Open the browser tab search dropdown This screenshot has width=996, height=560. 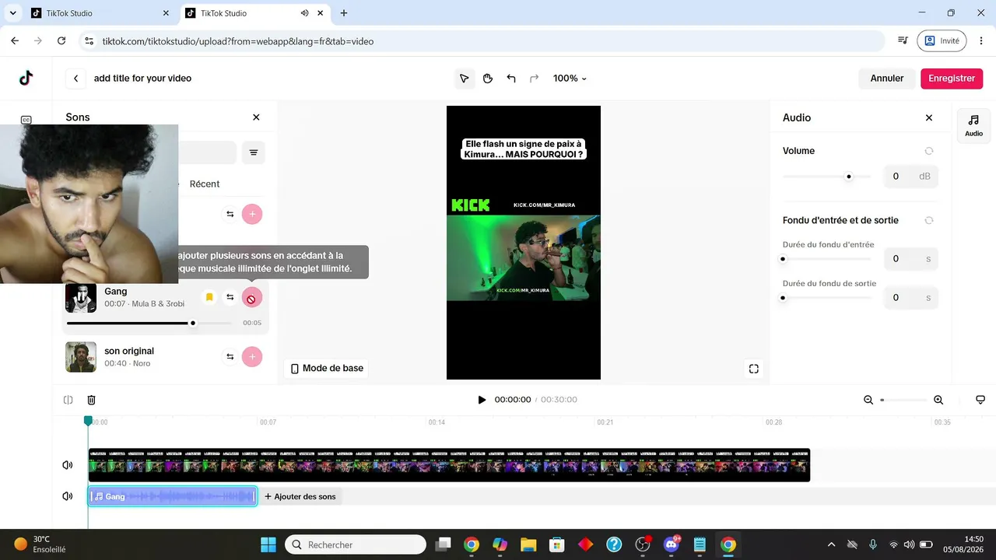12,13
